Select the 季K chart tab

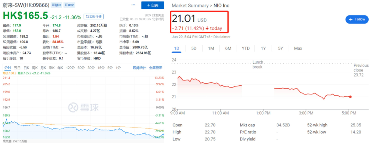(x=52, y=68)
